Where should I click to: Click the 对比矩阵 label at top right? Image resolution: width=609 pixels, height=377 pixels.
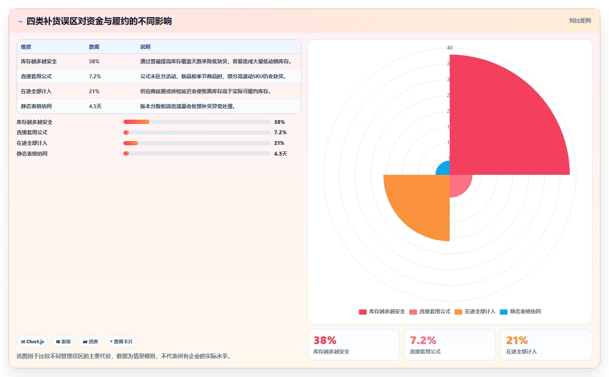point(580,21)
